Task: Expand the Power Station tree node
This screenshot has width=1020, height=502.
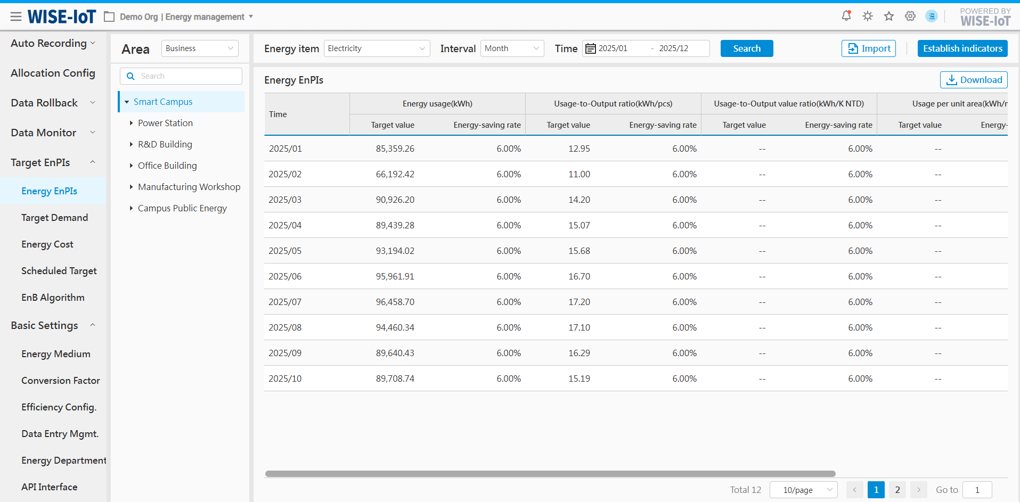Action: tap(131, 123)
